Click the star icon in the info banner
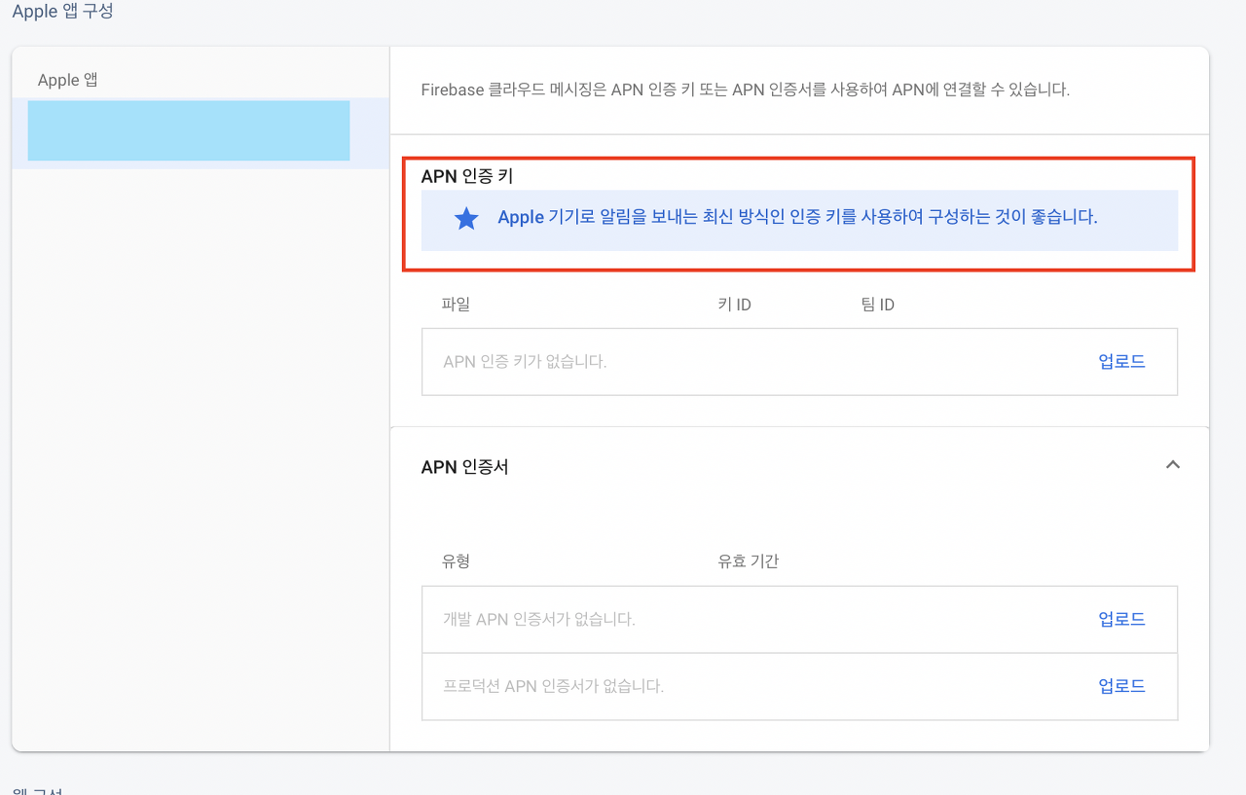1246x795 pixels. tap(467, 219)
